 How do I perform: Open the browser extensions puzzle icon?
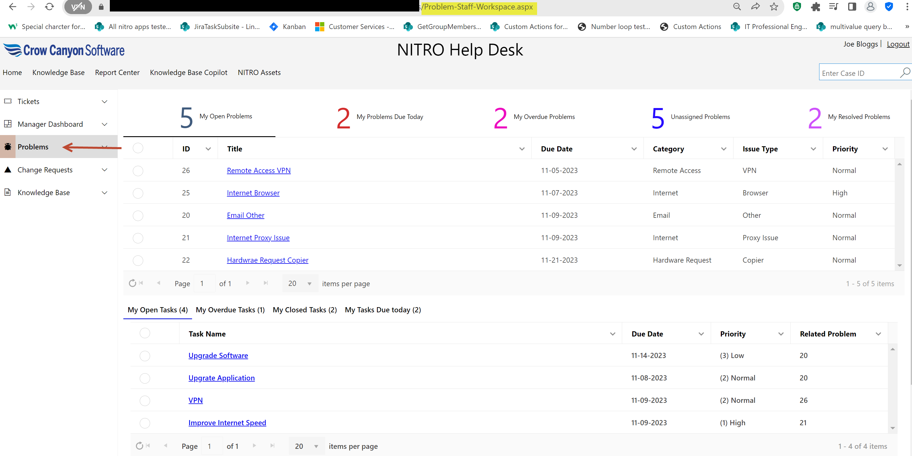pyautogui.click(x=815, y=7)
